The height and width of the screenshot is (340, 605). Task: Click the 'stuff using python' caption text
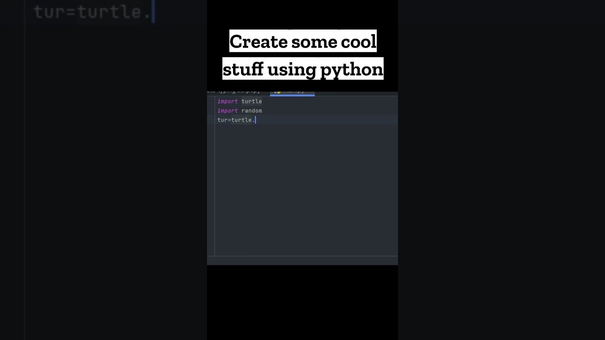tap(303, 68)
